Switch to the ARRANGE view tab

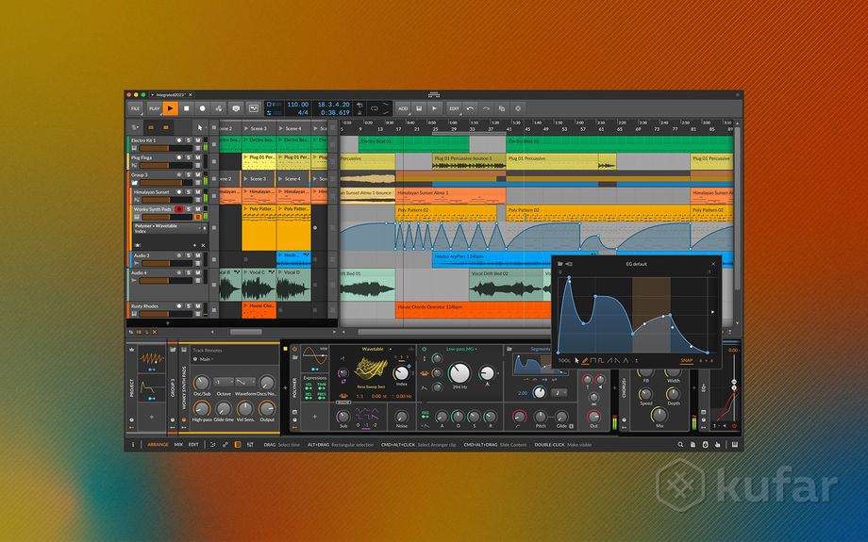point(158,445)
